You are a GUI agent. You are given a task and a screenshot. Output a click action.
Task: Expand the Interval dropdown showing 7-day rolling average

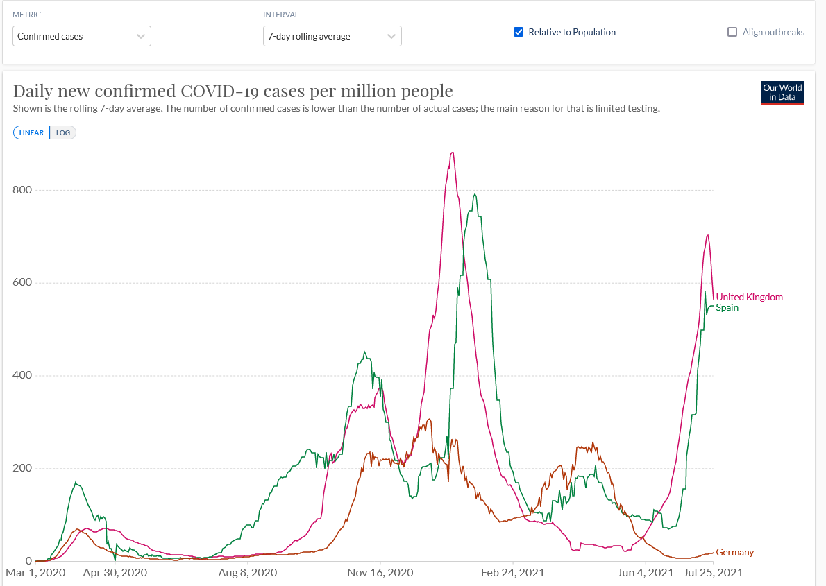332,36
